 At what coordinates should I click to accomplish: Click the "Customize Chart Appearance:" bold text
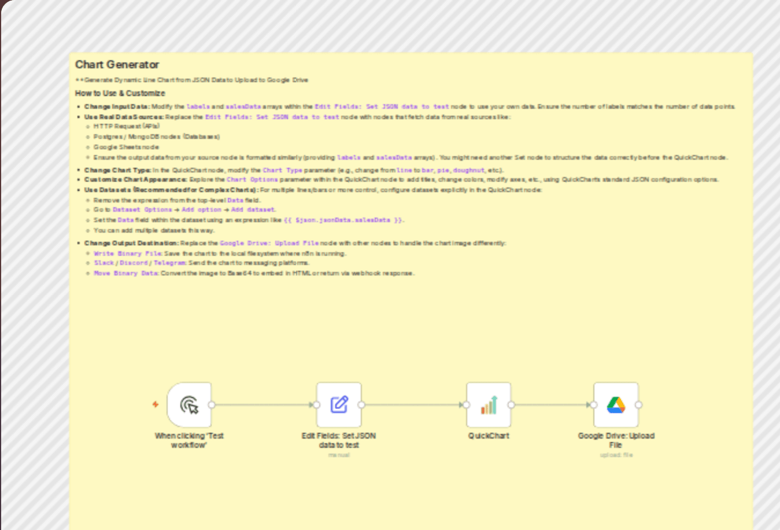(x=136, y=179)
